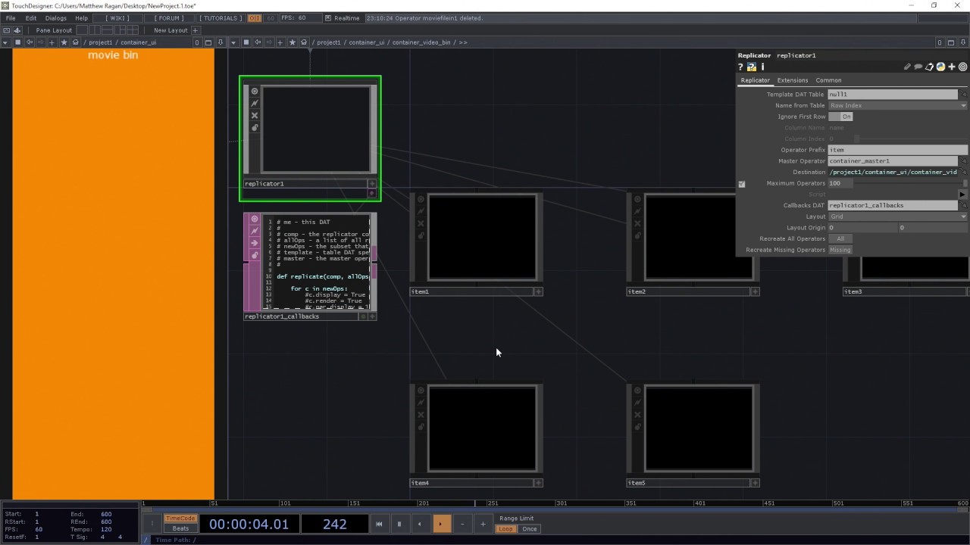Open the Edit menu

[31, 18]
